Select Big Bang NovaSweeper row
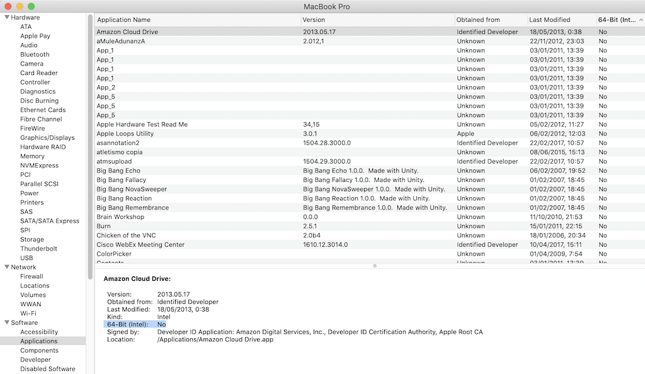This screenshot has height=374, width=645. pyautogui.click(x=370, y=189)
